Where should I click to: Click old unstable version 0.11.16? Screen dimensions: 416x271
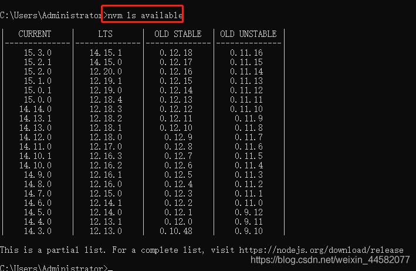246,53
